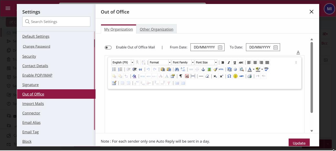Apply superscript formatting
This screenshot has width=336, height=151.
click(221, 76)
